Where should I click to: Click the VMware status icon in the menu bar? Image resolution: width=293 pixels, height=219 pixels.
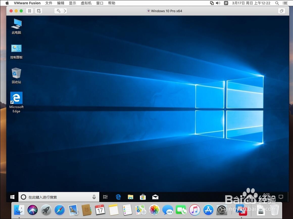[x=212, y=3]
